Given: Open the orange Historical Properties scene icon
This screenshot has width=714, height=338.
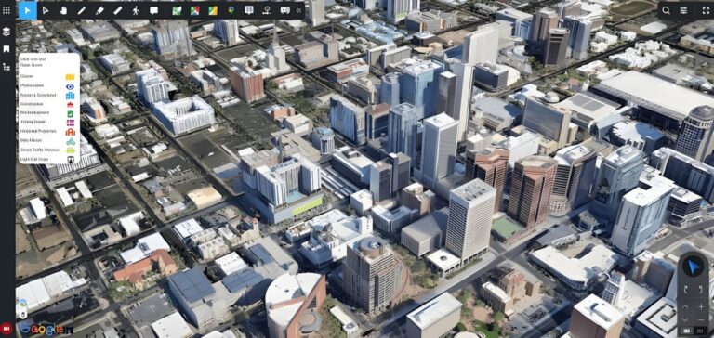Looking at the screenshot, I should point(70,132).
